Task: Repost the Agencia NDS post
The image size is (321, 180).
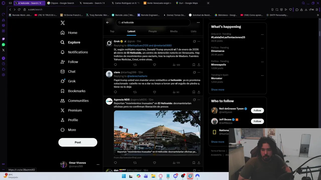Action: [x=135, y=163]
